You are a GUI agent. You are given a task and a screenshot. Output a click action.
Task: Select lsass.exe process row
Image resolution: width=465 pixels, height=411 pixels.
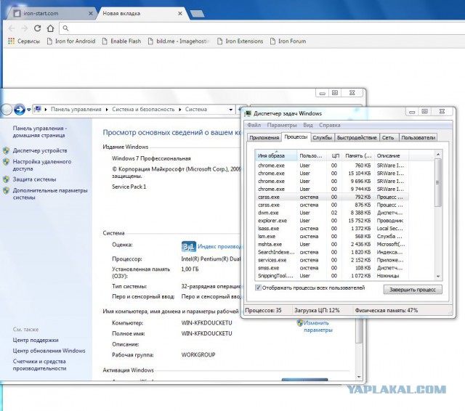pos(331,229)
